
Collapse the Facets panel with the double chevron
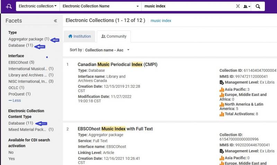pos(55,21)
